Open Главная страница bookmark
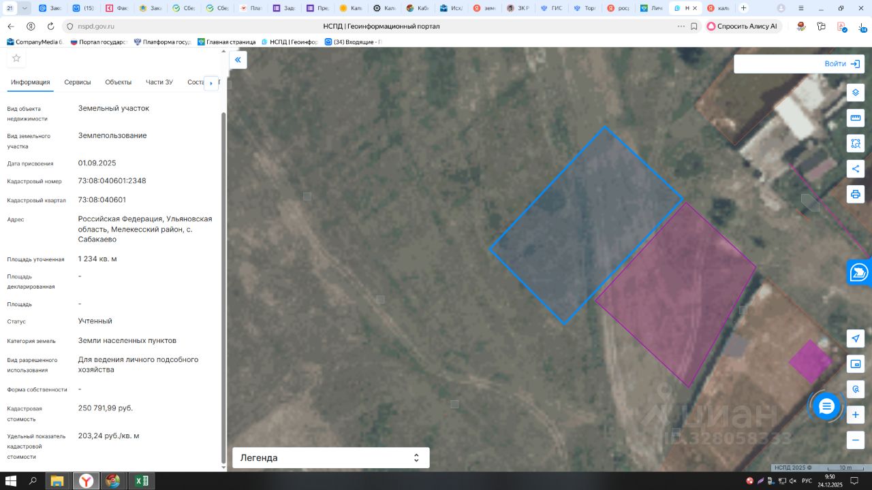This screenshot has width=872, height=490. [x=227, y=42]
